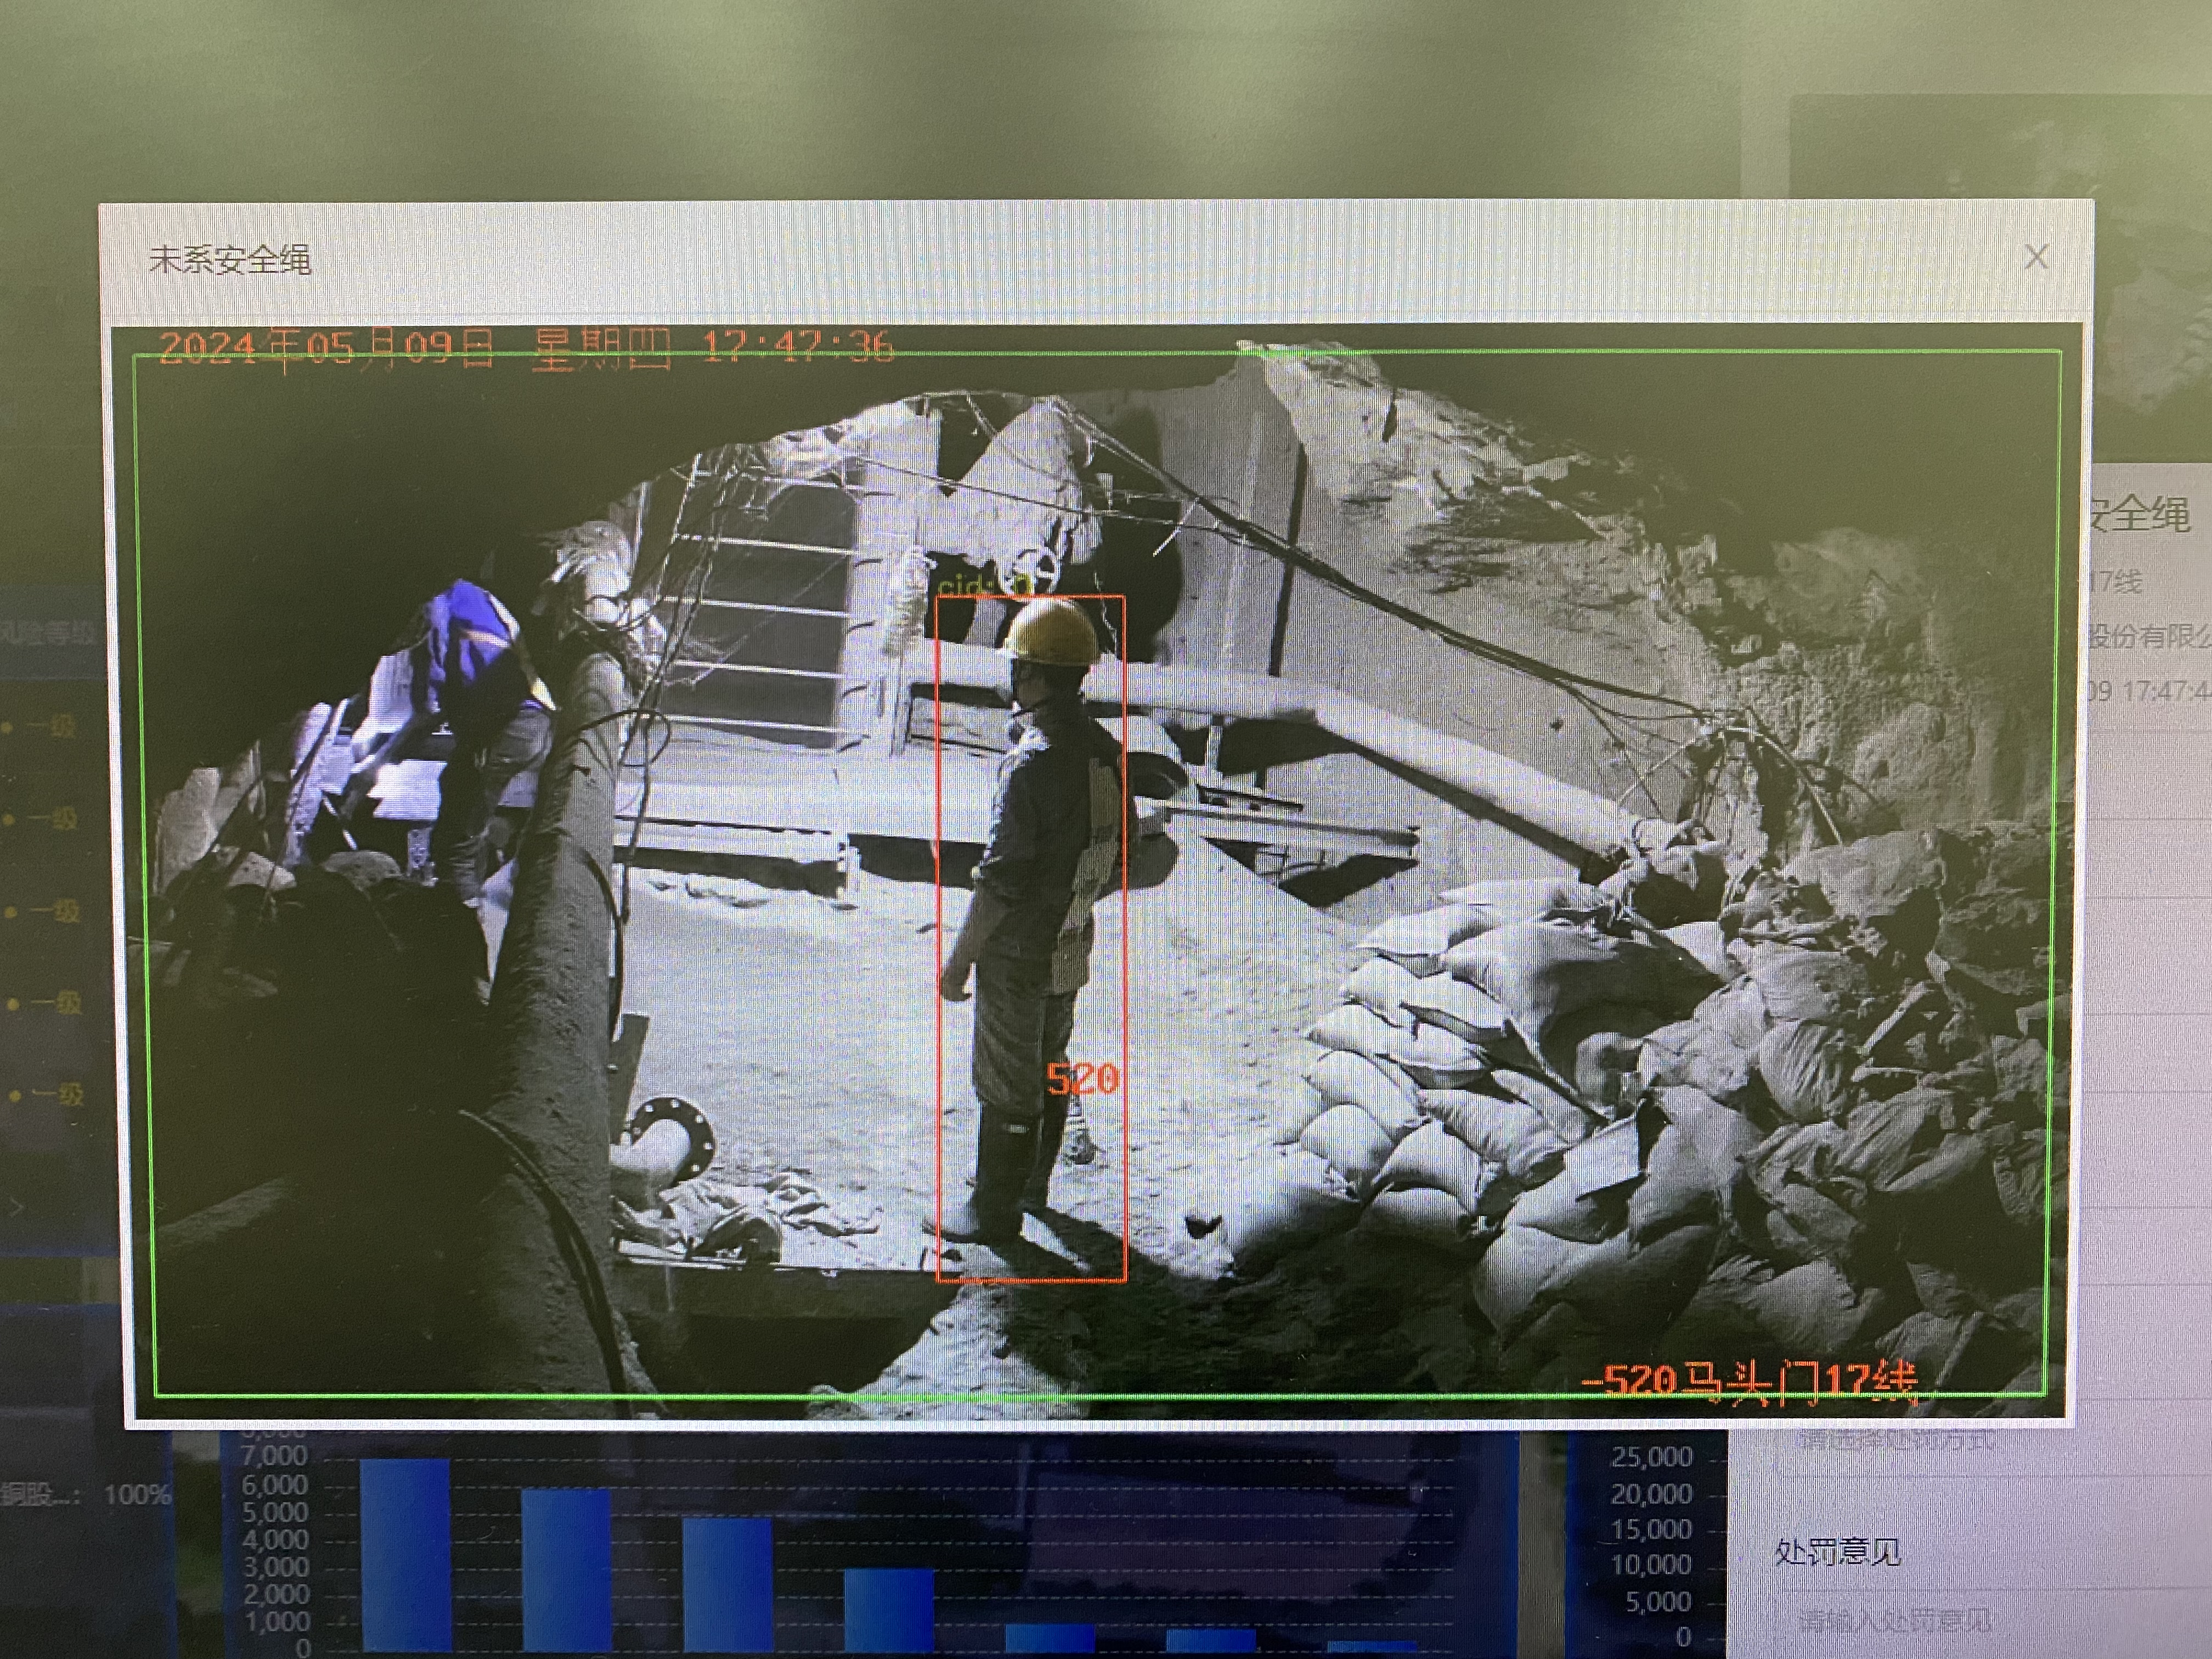This screenshot has height=1659, width=2212.
Task: Click the second tallest blue chart bar
Action: click(x=566, y=1570)
